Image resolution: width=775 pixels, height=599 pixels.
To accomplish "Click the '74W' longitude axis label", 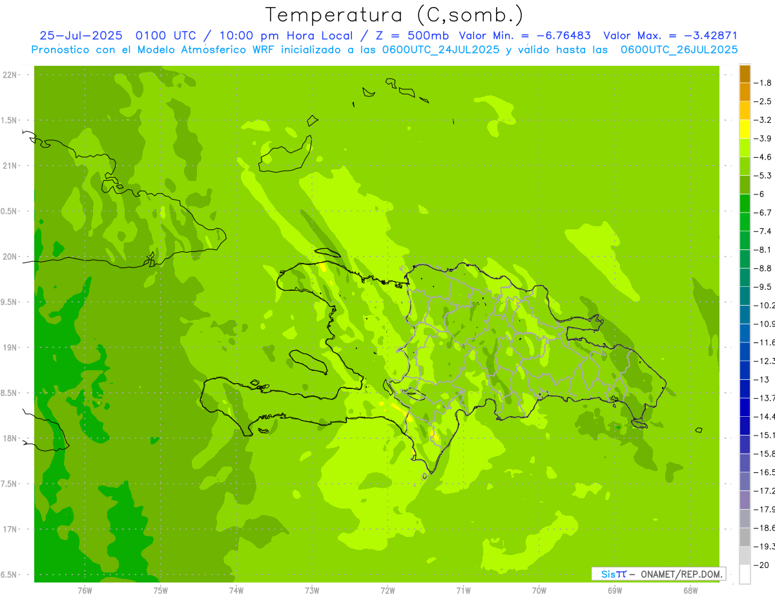I will pyautogui.click(x=236, y=591).
